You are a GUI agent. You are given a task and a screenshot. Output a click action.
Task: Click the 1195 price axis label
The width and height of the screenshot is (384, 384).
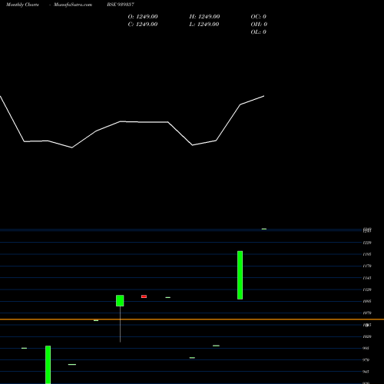pyautogui.click(x=367, y=254)
